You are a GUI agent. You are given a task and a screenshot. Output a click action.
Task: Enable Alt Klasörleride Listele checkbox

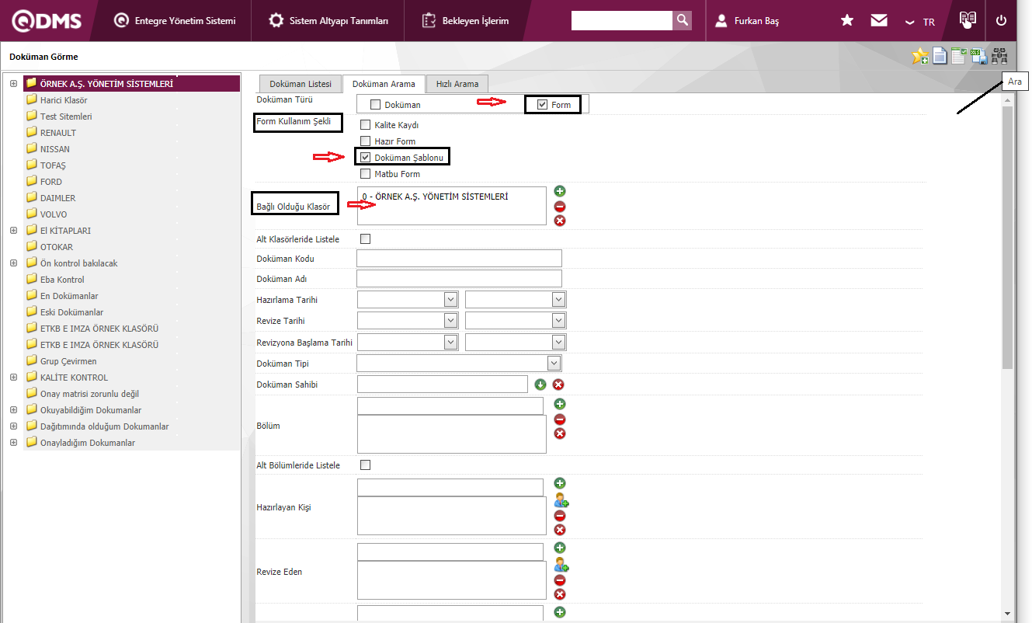tap(366, 239)
